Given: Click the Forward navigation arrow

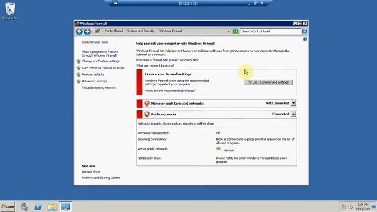Looking at the screenshot, I should click(87, 31).
